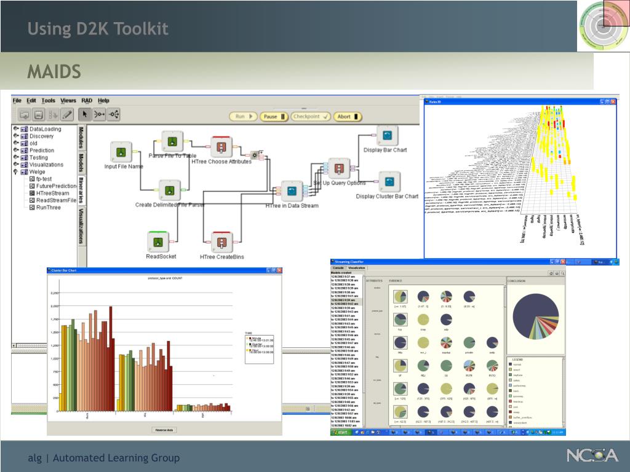Select the Set Up Query Options module
The image size is (630, 472).
339,168
